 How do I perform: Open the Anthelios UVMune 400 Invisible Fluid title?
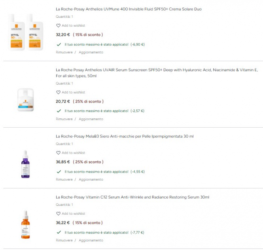pyautogui.click(x=128, y=9)
